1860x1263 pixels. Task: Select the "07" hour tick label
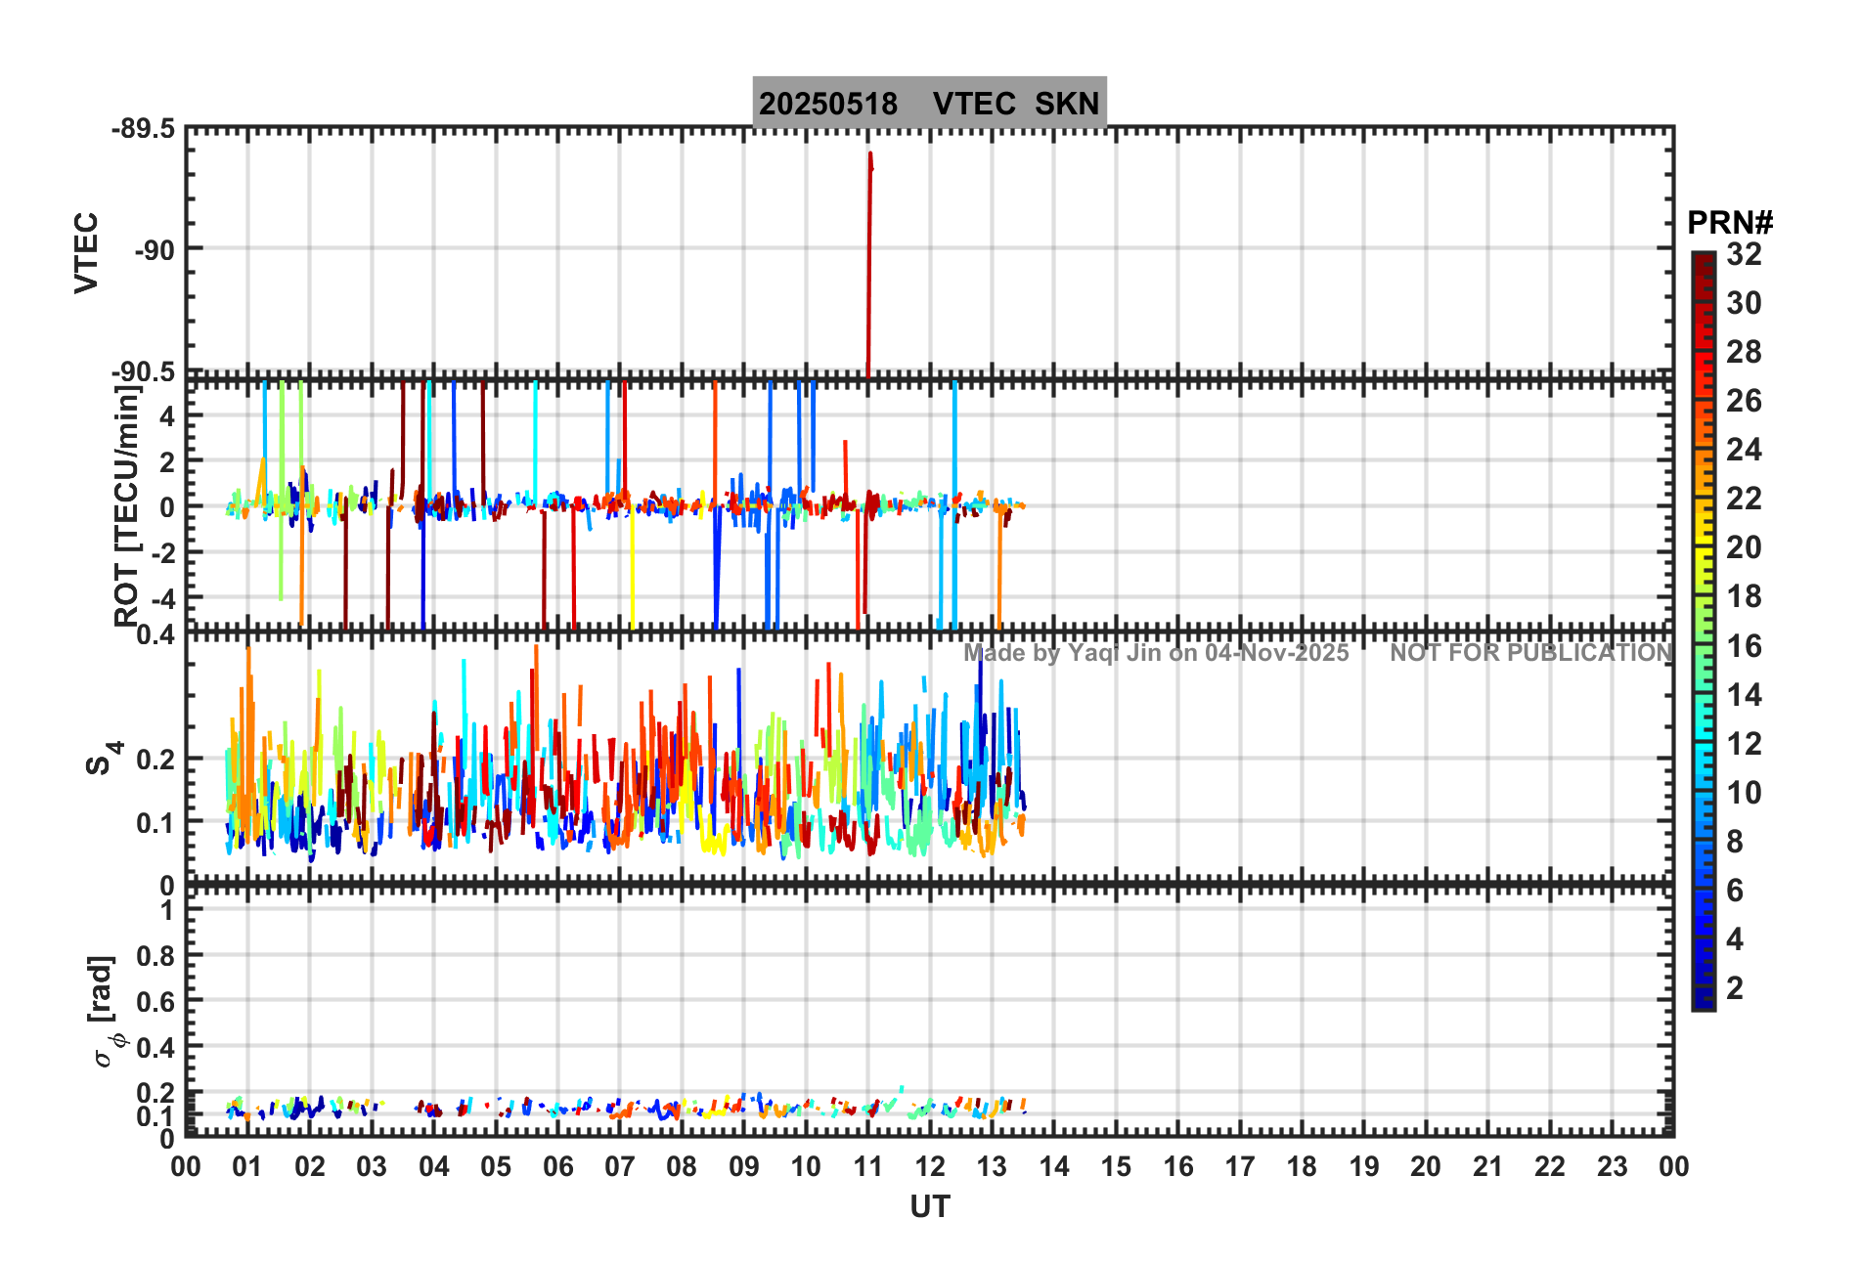pos(620,1166)
